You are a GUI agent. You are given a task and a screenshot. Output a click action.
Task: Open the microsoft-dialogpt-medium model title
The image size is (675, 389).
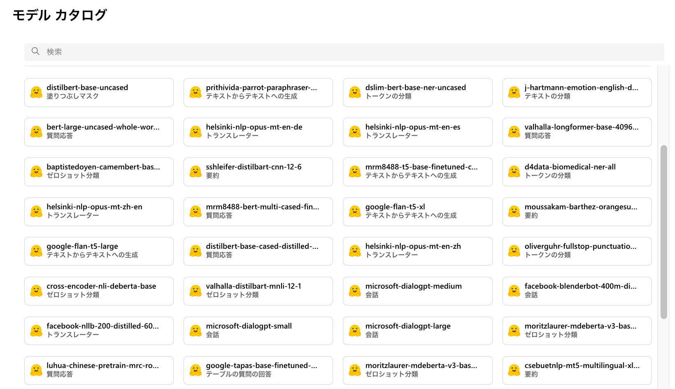click(x=413, y=286)
